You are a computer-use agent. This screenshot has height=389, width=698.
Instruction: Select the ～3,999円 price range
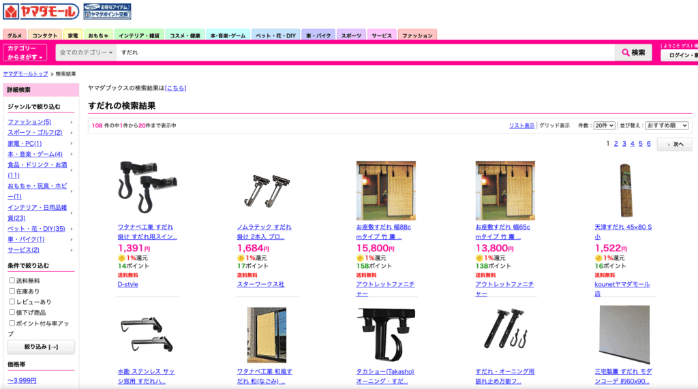(22, 381)
